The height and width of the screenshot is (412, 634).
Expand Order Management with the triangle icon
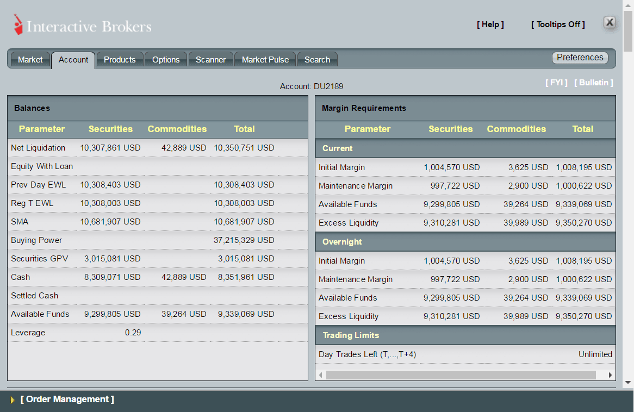13,400
